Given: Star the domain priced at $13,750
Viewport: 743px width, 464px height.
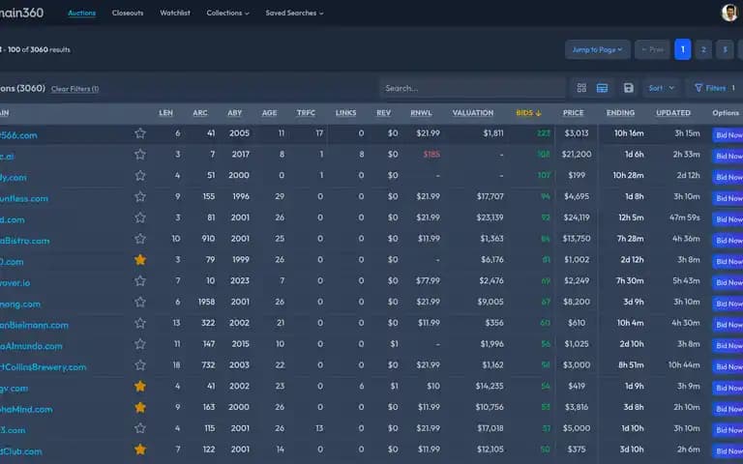Looking at the screenshot, I should pyautogui.click(x=139, y=239).
